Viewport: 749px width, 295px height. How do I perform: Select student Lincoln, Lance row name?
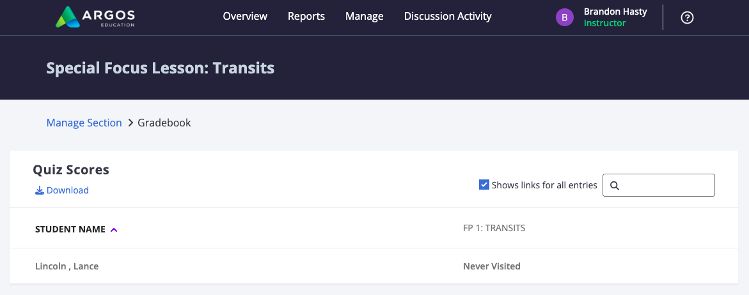pos(67,266)
